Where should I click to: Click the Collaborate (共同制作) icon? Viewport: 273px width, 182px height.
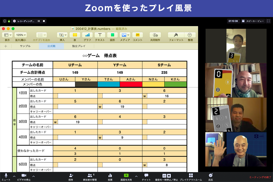tap(155, 35)
